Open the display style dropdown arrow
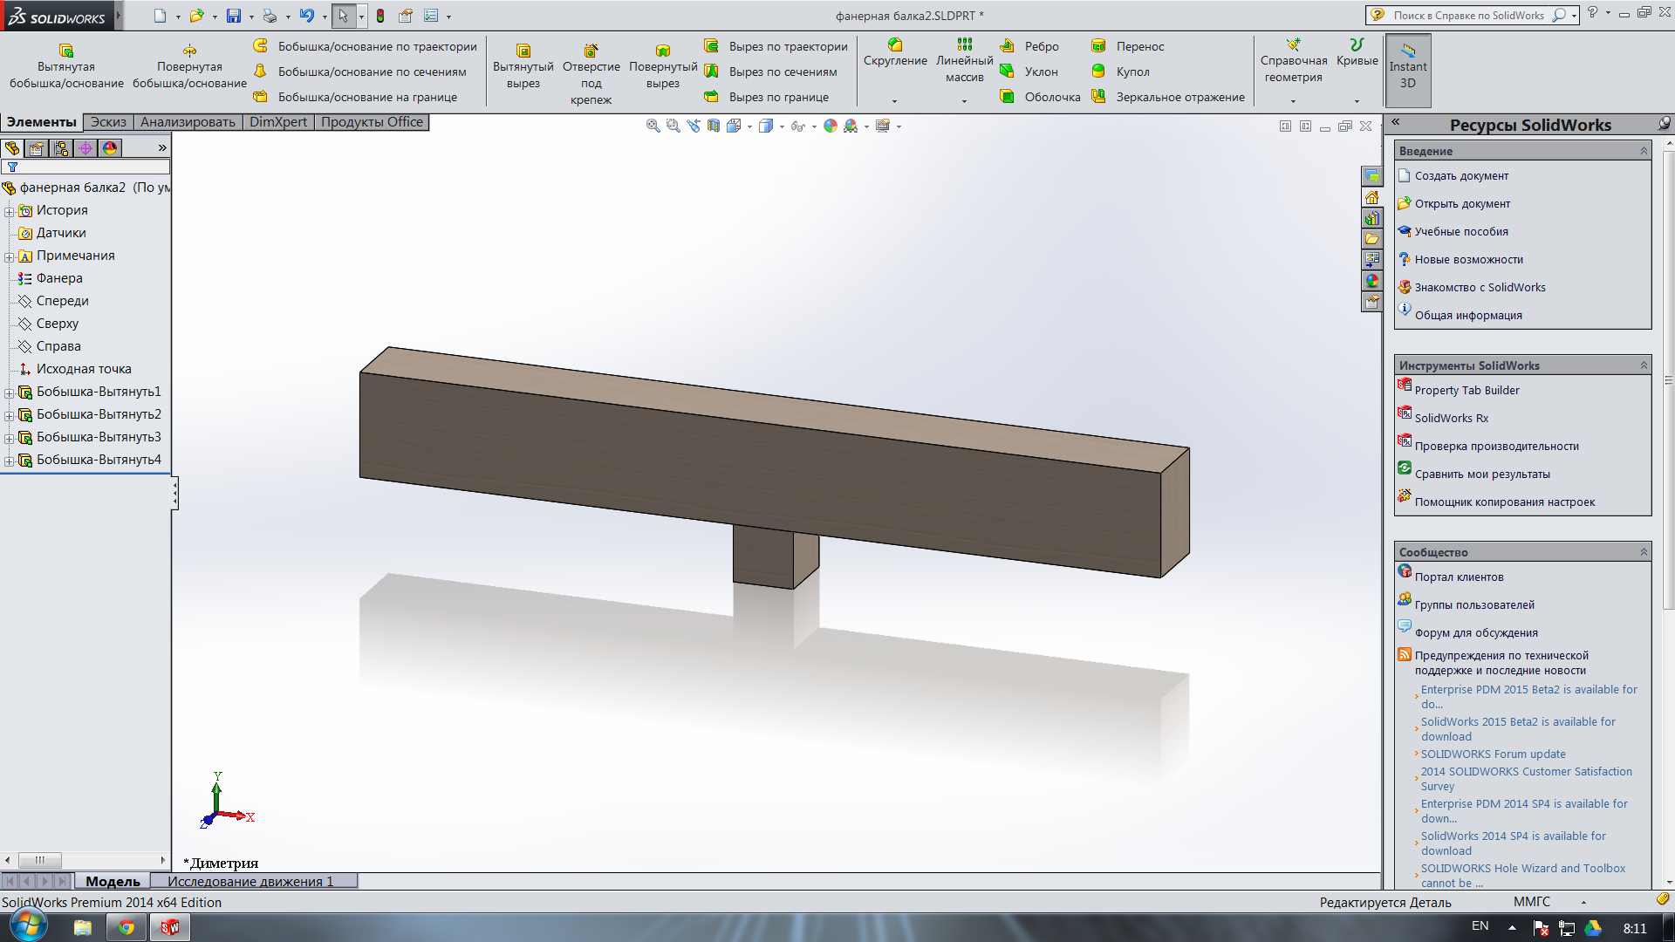 coord(782,126)
